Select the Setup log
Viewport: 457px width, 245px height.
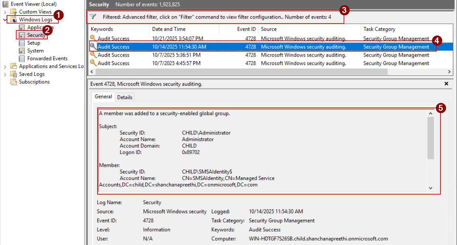pos(33,43)
